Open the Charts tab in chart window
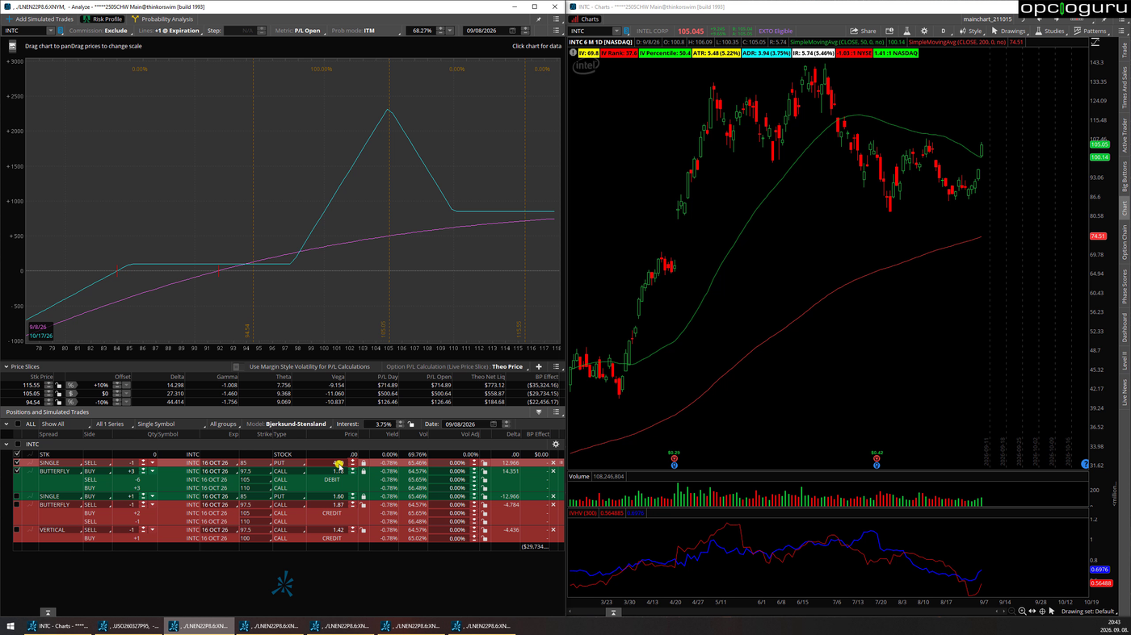Image resolution: width=1131 pixels, height=635 pixels. tap(585, 19)
